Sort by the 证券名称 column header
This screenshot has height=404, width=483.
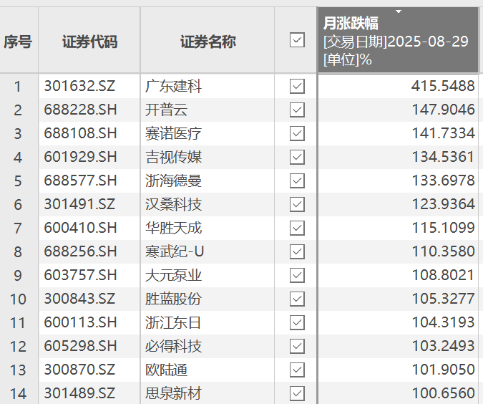tap(208, 42)
